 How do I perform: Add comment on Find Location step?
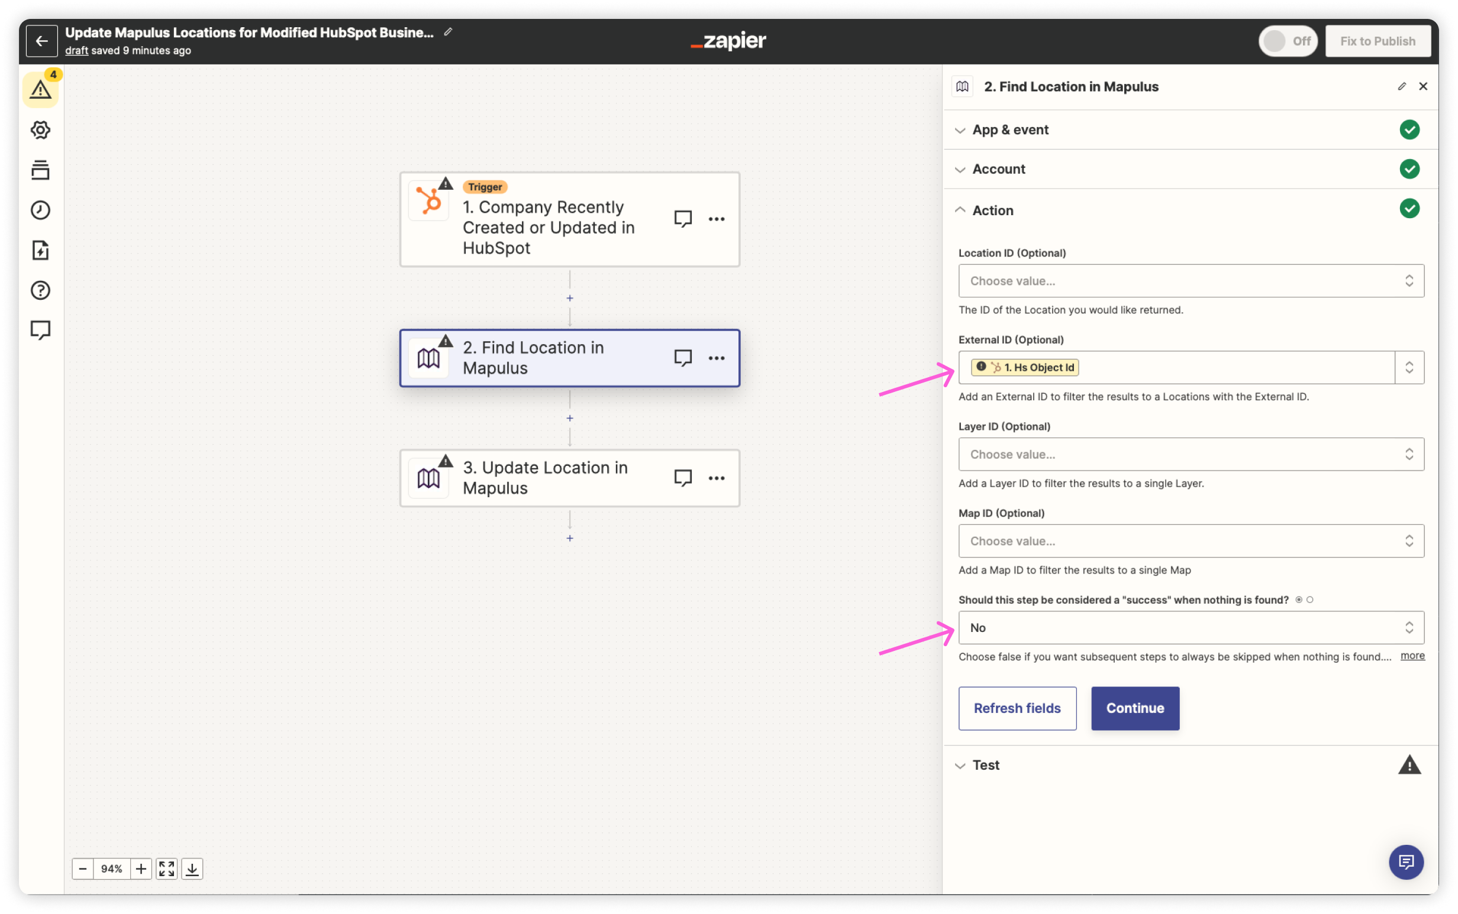[683, 358]
